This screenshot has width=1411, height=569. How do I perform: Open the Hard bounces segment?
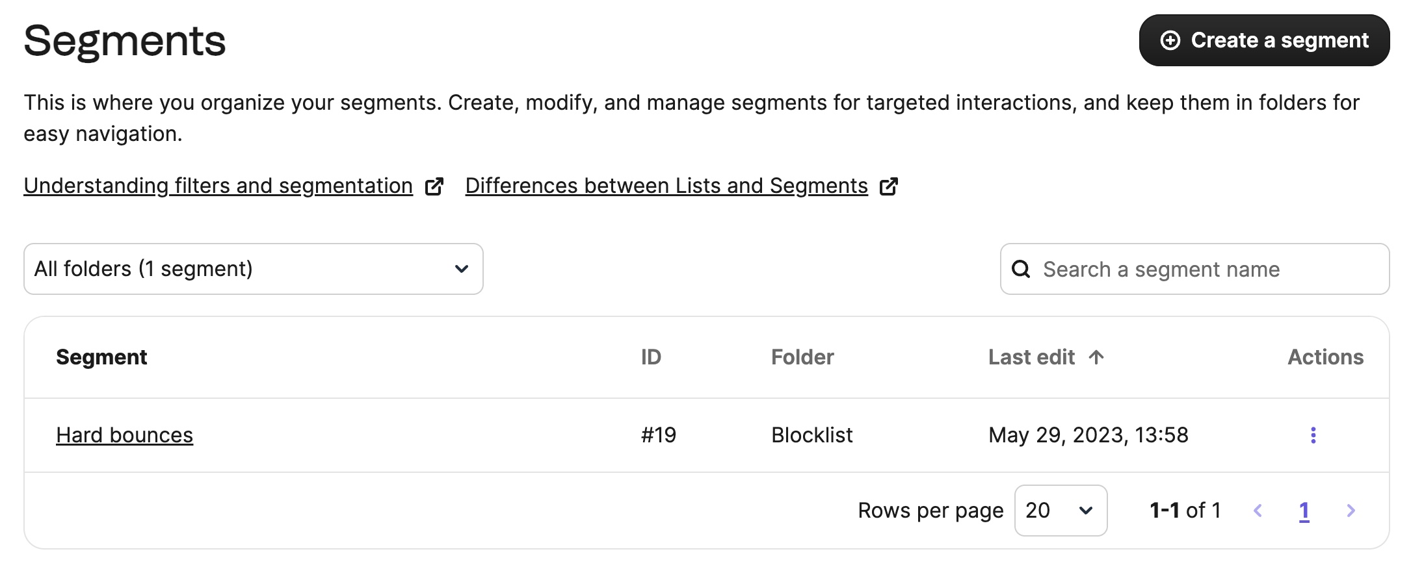[x=124, y=435]
